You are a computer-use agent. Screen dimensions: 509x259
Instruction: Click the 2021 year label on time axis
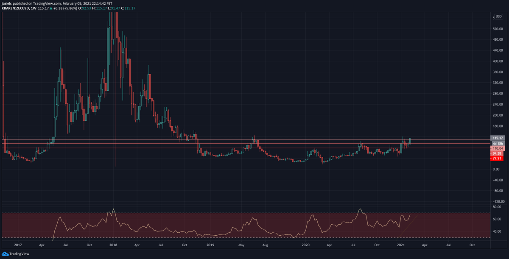click(401, 245)
